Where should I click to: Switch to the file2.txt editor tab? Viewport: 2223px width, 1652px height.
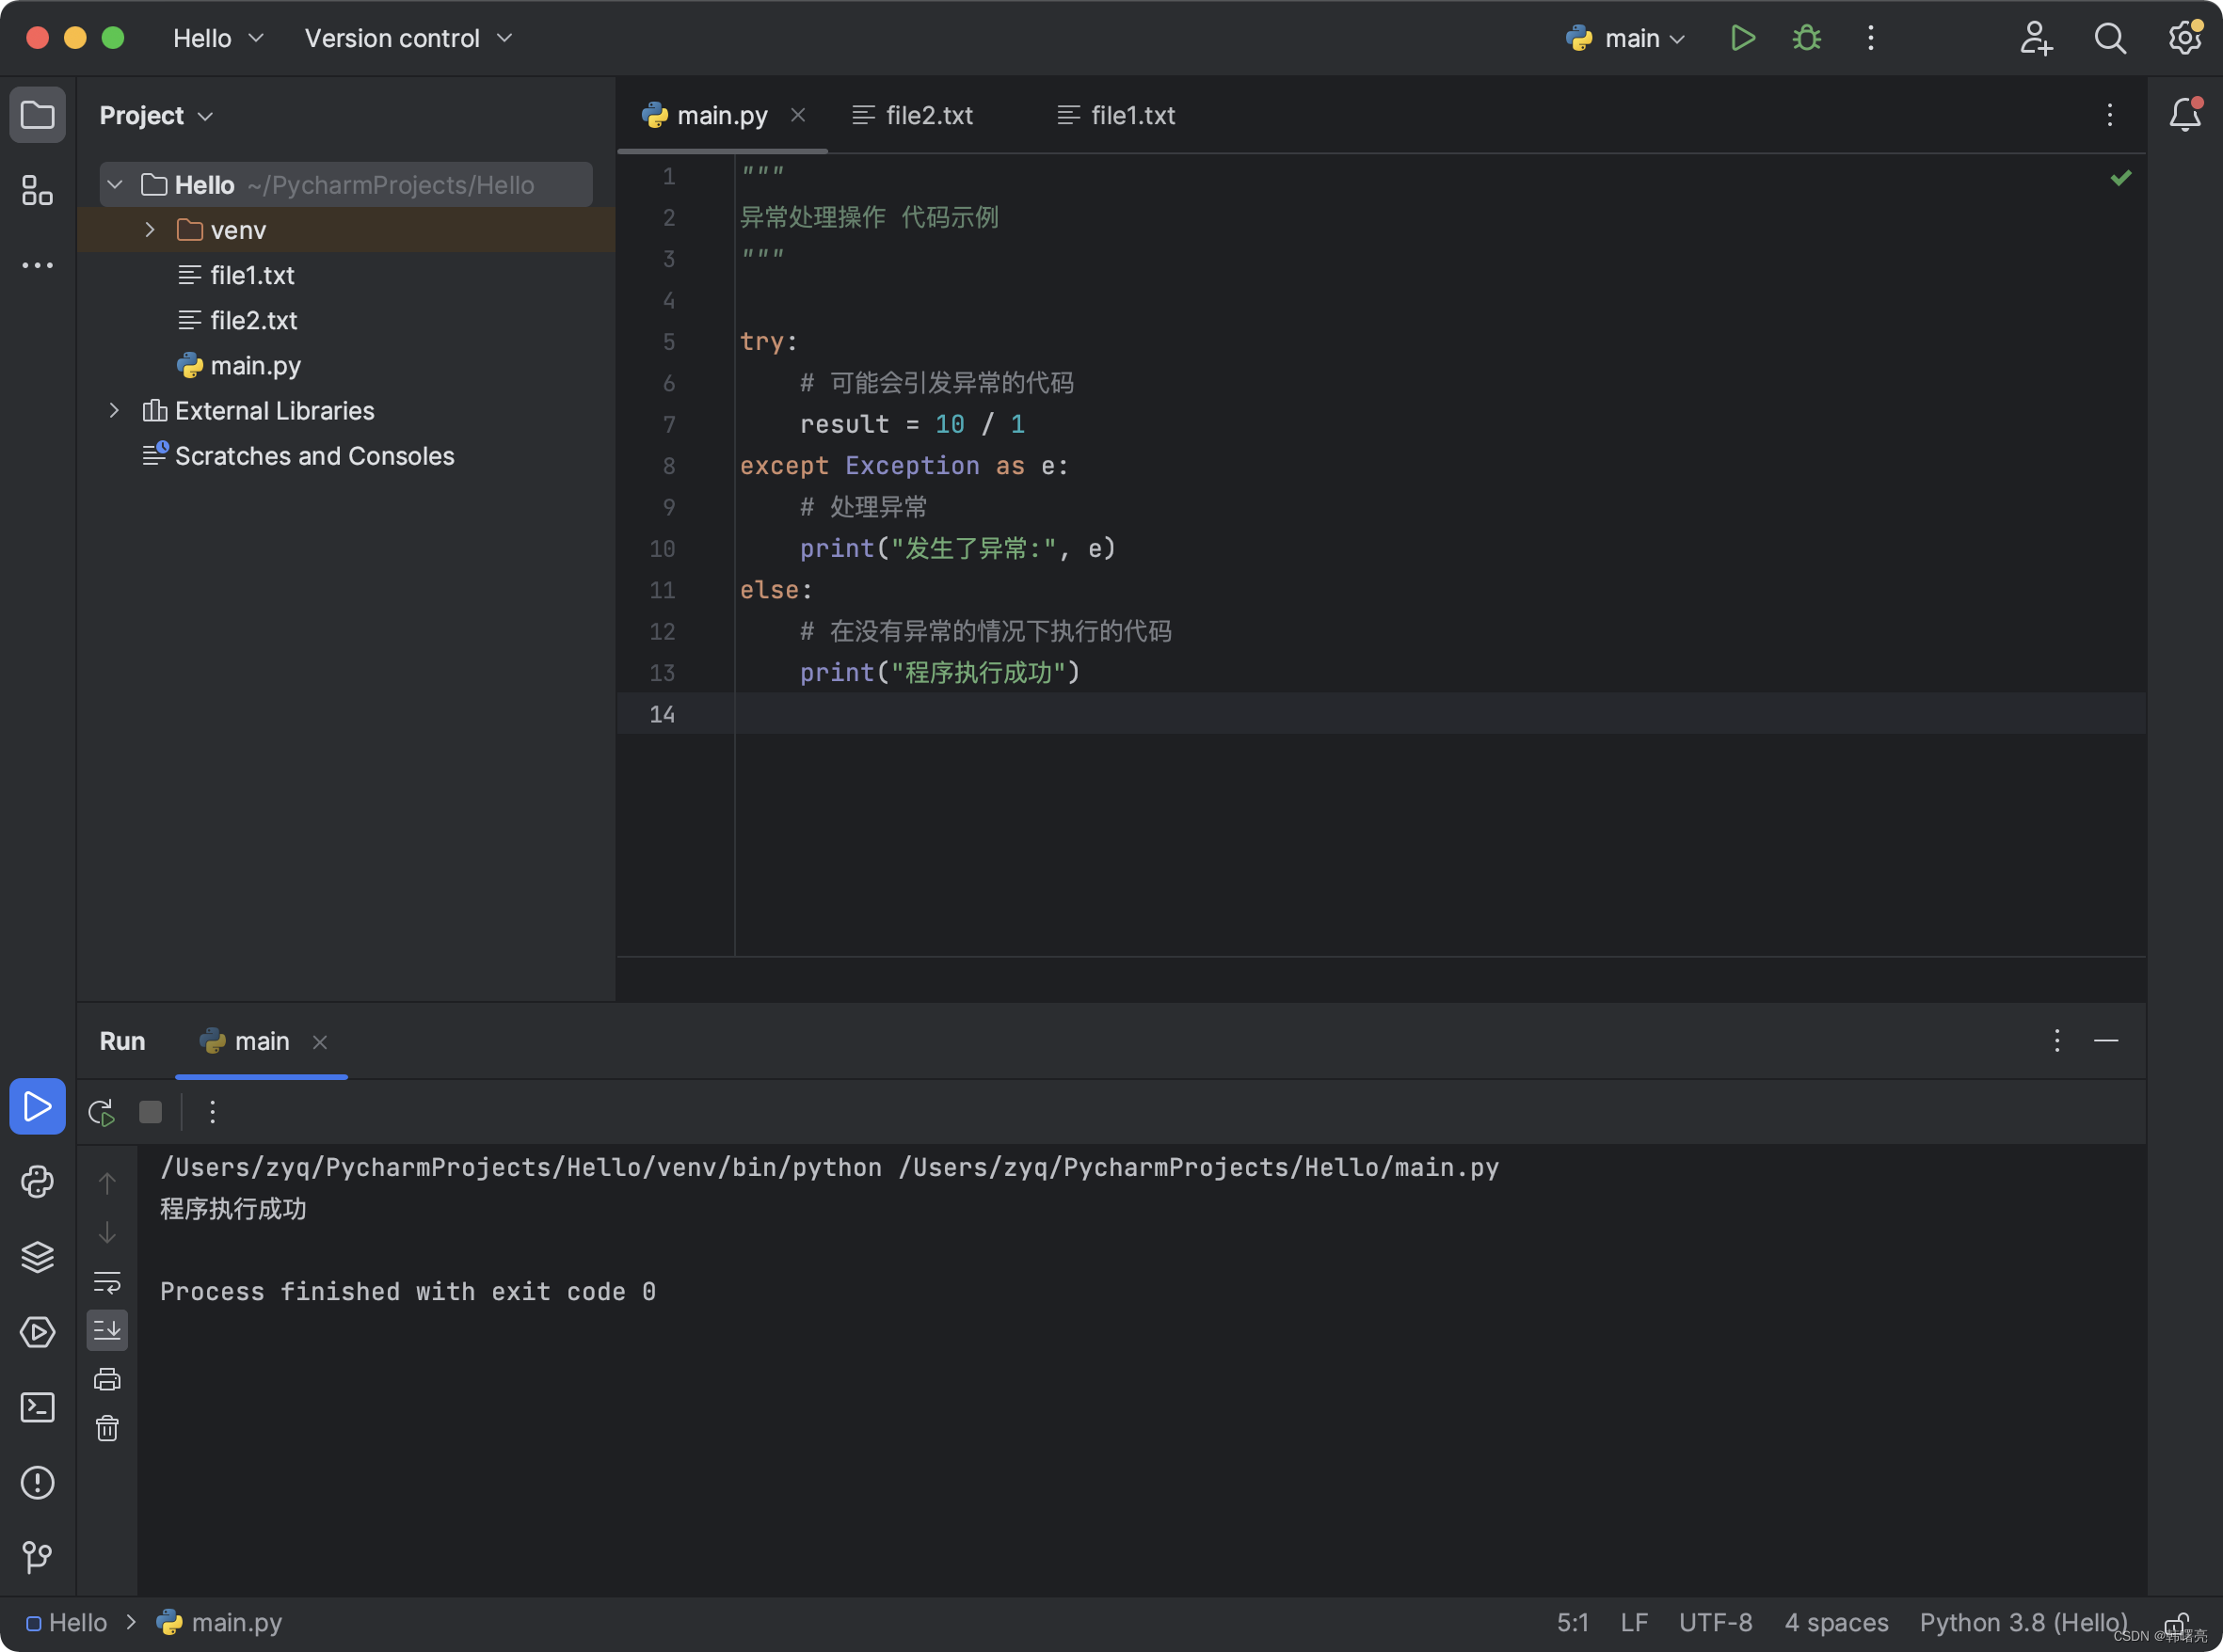(x=912, y=115)
